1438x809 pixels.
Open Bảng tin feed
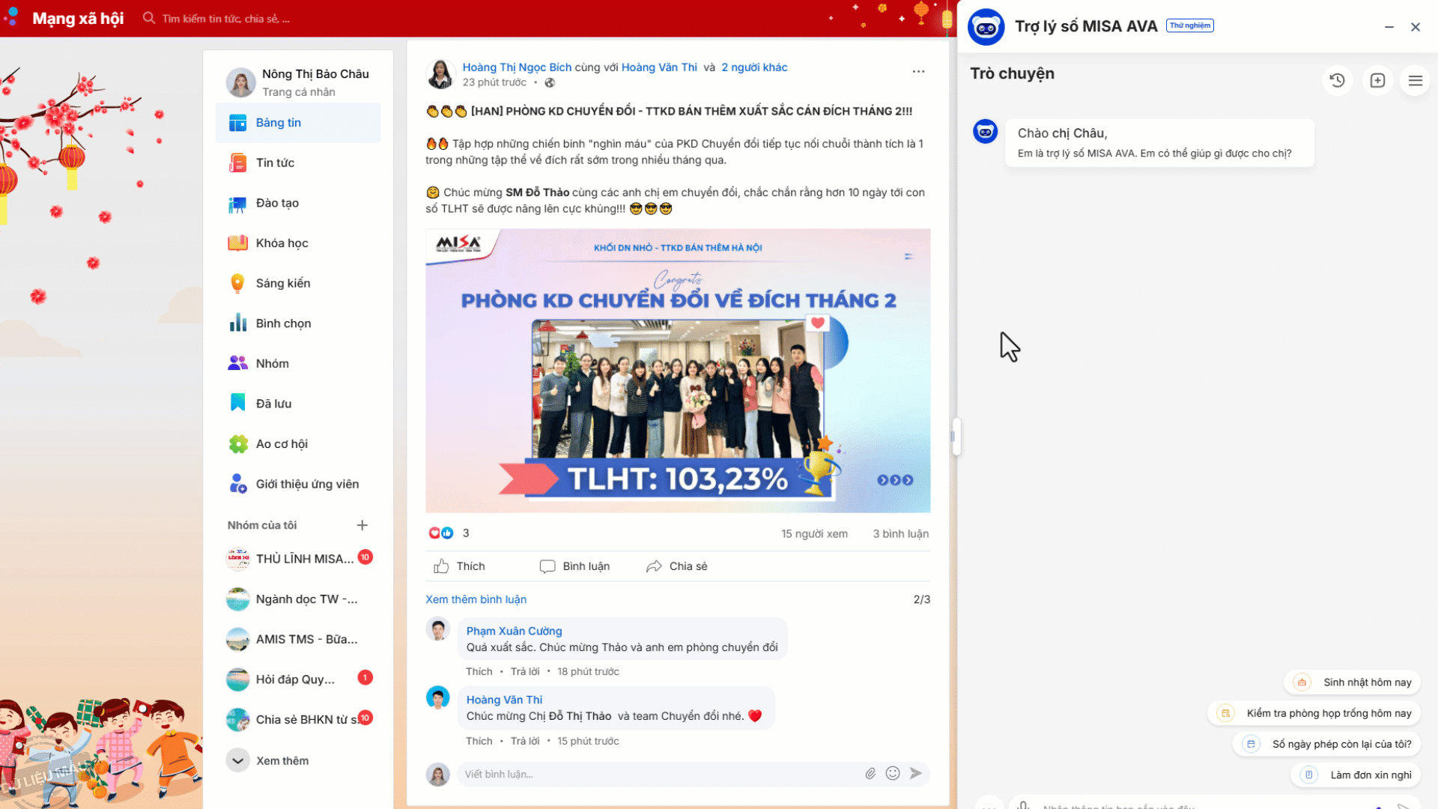pos(298,123)
